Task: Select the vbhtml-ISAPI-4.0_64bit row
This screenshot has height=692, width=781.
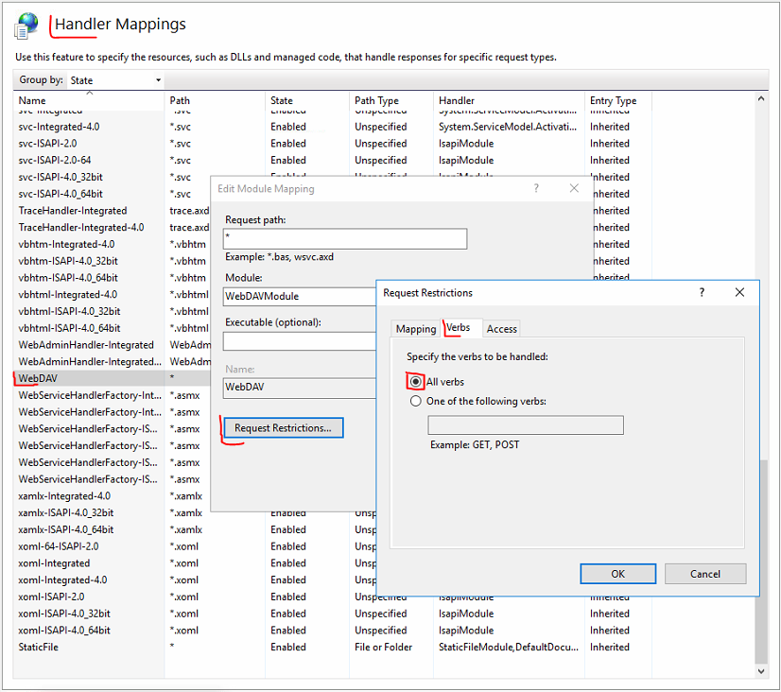Action: 69,328
